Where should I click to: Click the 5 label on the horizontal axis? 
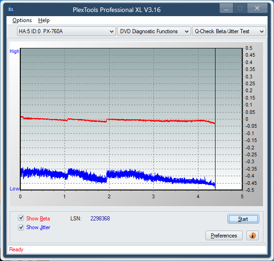pos(242,196)
